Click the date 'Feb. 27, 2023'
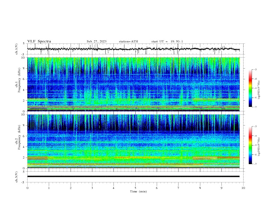 coord(97,41)
